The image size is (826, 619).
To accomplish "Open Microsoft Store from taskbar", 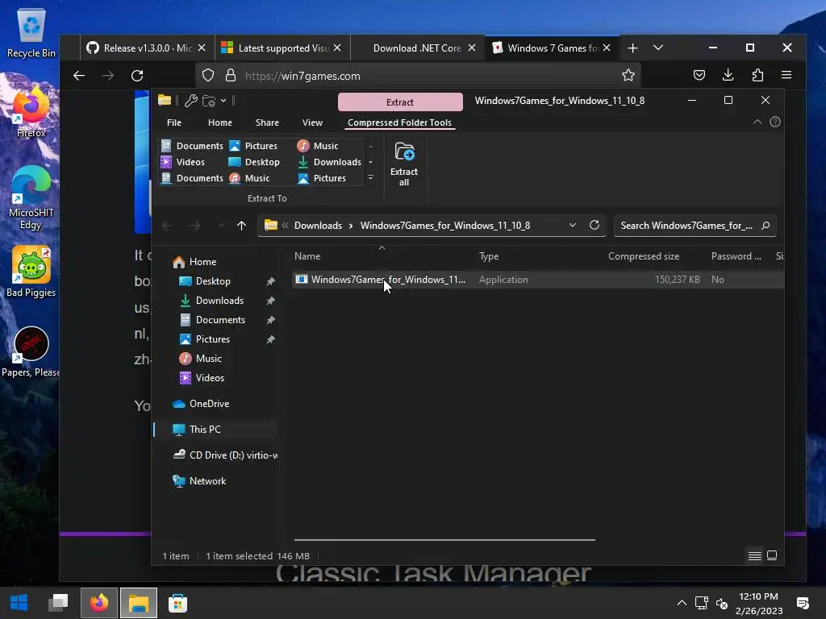I will tap(177, 603).
